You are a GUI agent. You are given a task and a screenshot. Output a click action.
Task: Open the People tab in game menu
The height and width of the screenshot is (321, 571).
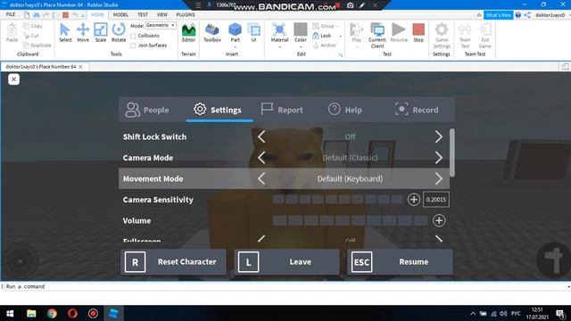coord(147,110)
